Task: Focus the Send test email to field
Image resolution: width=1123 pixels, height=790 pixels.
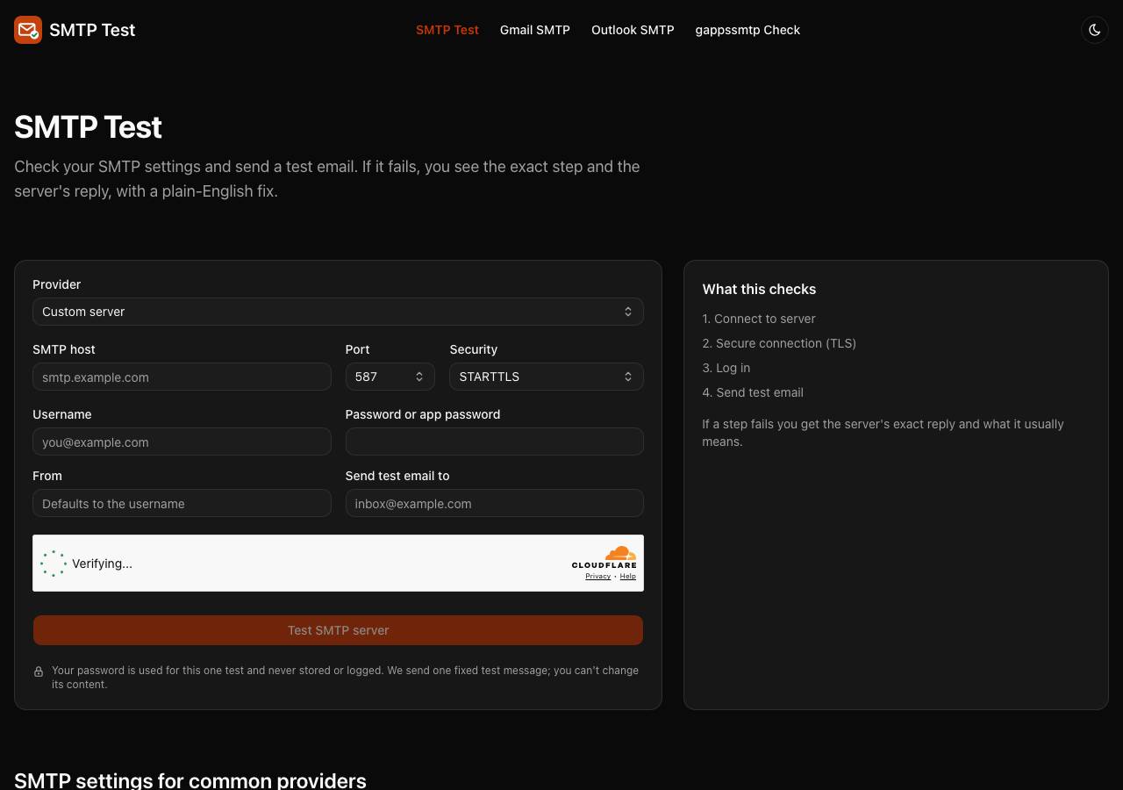Action: [x=495, y=503]
